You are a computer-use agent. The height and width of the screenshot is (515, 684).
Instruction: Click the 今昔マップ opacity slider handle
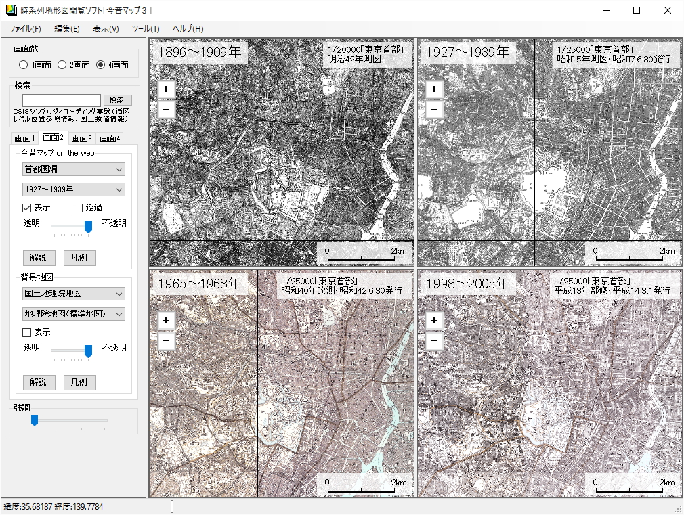tap(88, 227)
